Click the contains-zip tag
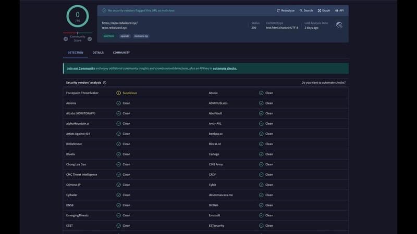 pyautogui.click(x=141, y=36)
